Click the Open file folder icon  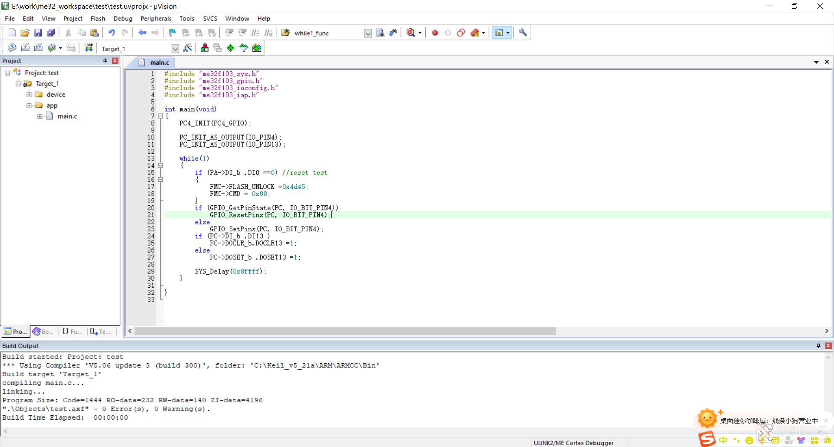click(25, 33)
